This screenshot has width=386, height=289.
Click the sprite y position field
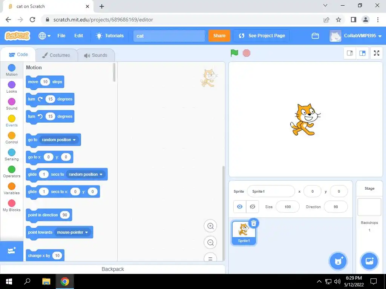[x=339, y=191]
